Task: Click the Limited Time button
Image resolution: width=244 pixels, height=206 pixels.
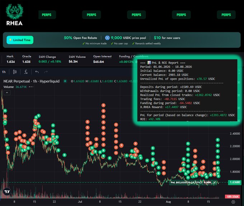Action: 20,40
